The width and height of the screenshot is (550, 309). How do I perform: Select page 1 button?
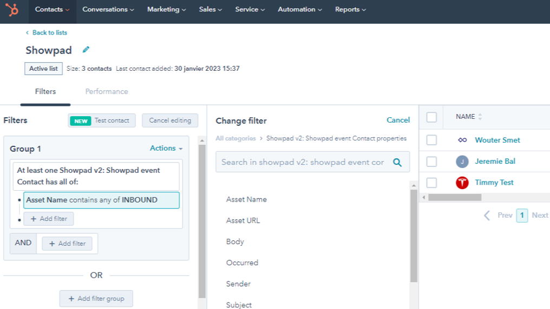522,215
